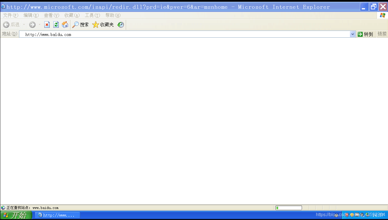Open the 编辑(E) menu
This screenshot has height=220, width=388.
click(x=31, y=15)
